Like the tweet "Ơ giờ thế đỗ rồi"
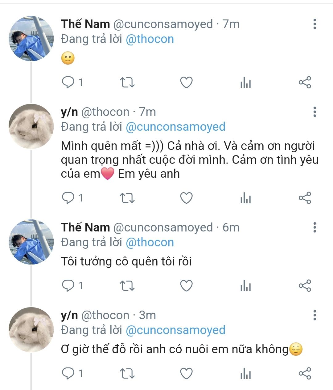 point(186,374)
